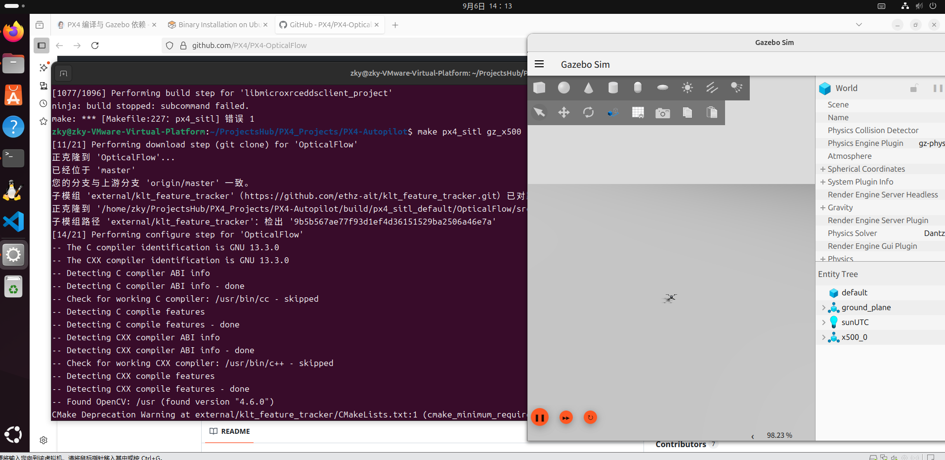Open Visual Studio Code from dock
Image resolution: width=945 pixels, height=460 pixels.
[13, 222]
